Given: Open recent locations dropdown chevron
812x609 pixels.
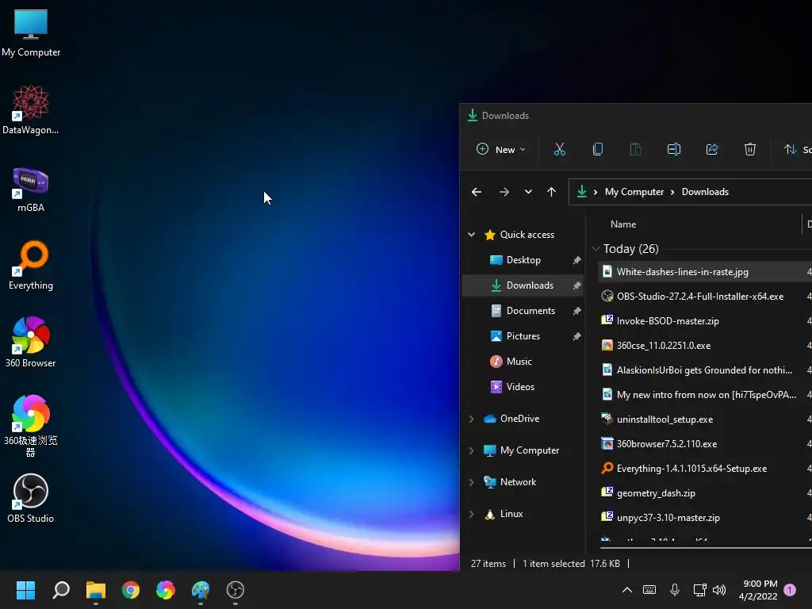Looking at the screenshot, I should point(528,192).
